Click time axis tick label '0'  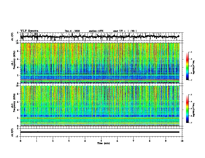point(20,141)
